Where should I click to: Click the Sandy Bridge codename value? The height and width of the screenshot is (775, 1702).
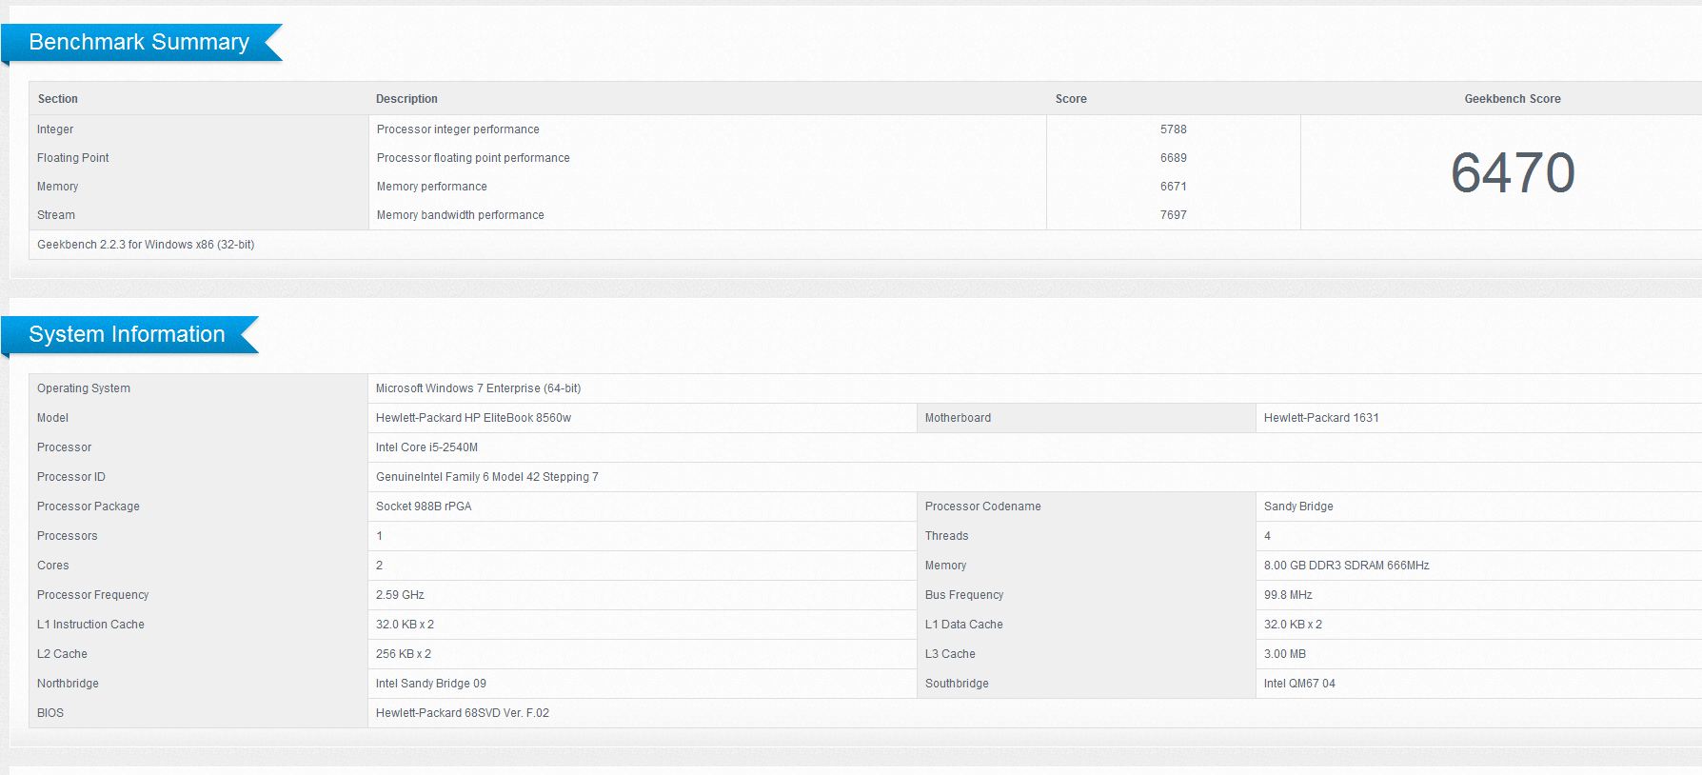(1298, 507)
